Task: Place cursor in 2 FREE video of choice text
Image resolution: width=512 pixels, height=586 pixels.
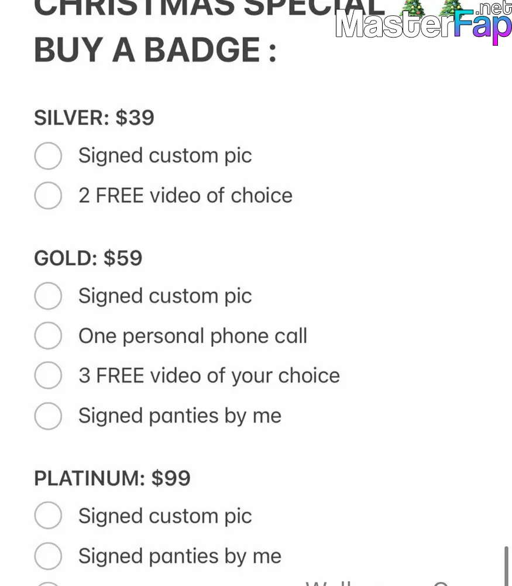Action: coord(185,196)
